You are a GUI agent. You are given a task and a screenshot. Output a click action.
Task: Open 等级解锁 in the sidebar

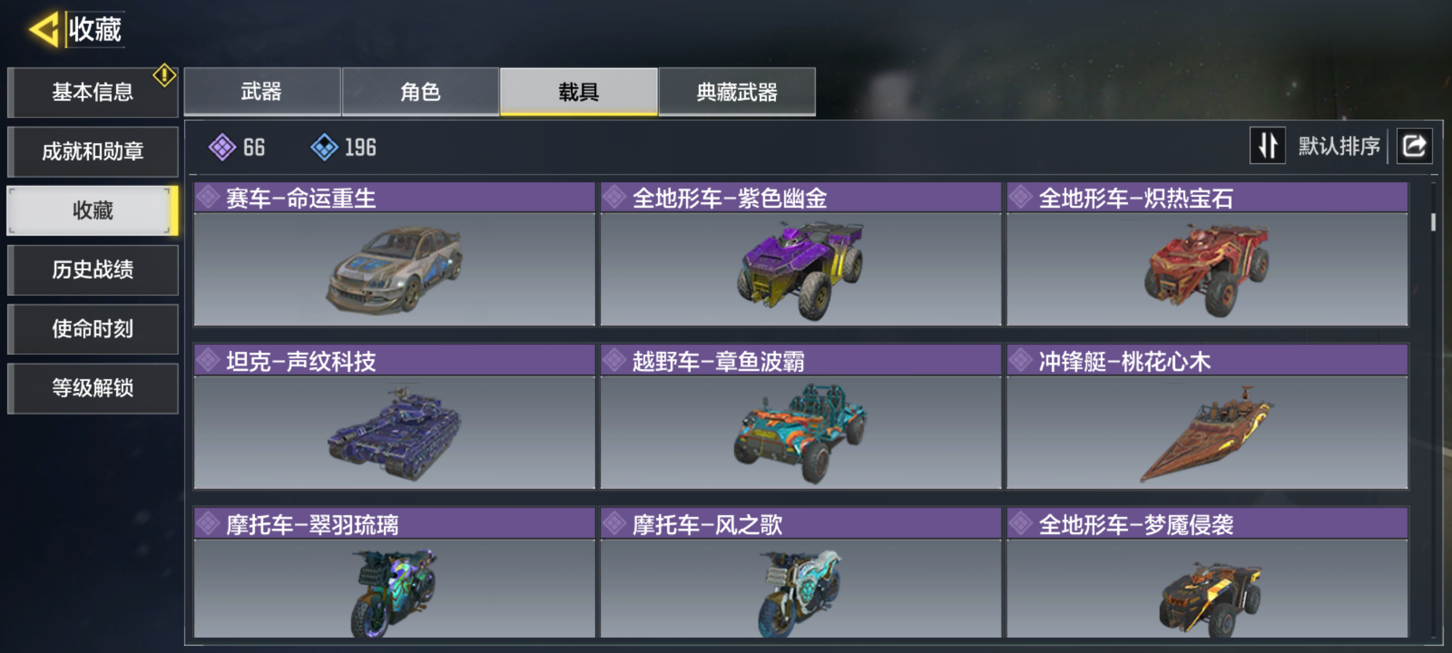point(93,388)
